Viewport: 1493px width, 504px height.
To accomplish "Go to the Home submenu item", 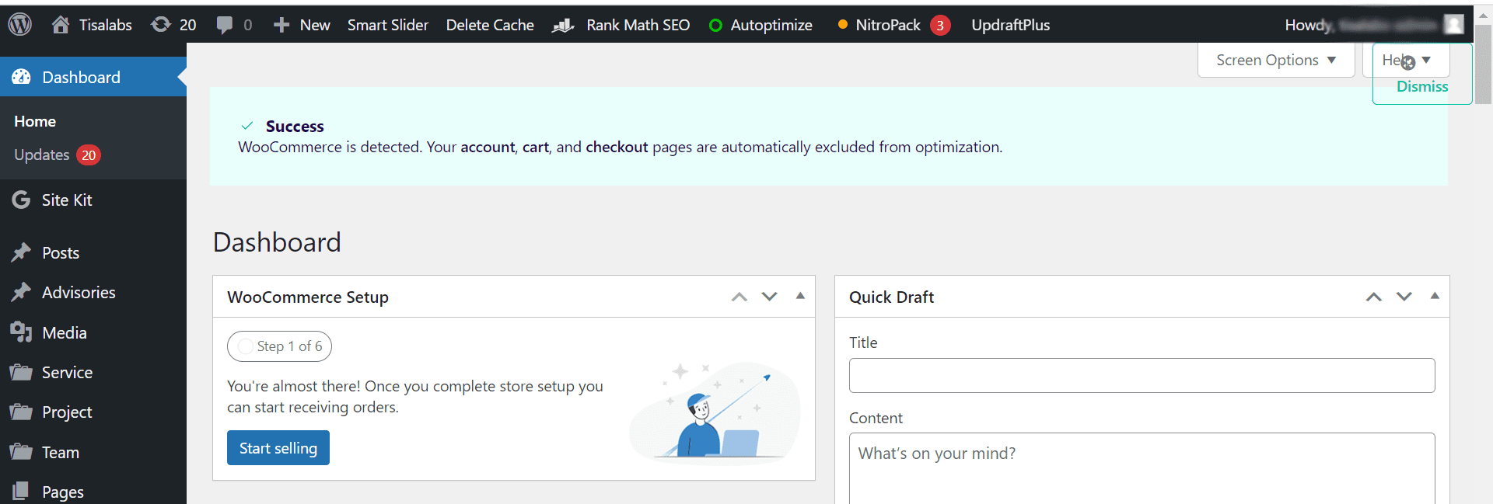I will click(x=35, y=121).
